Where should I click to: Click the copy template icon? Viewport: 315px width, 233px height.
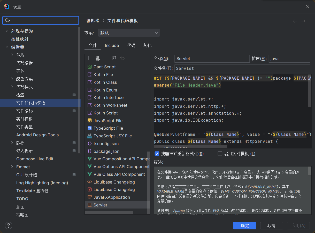click(114, 58)
